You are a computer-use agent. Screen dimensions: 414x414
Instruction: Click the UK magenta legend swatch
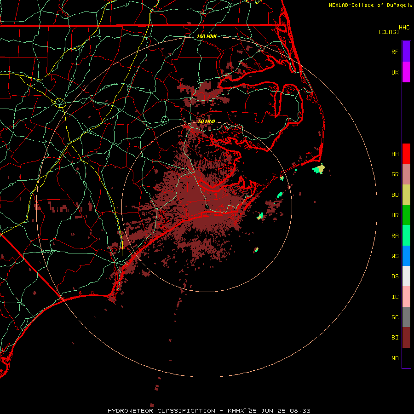406,72
